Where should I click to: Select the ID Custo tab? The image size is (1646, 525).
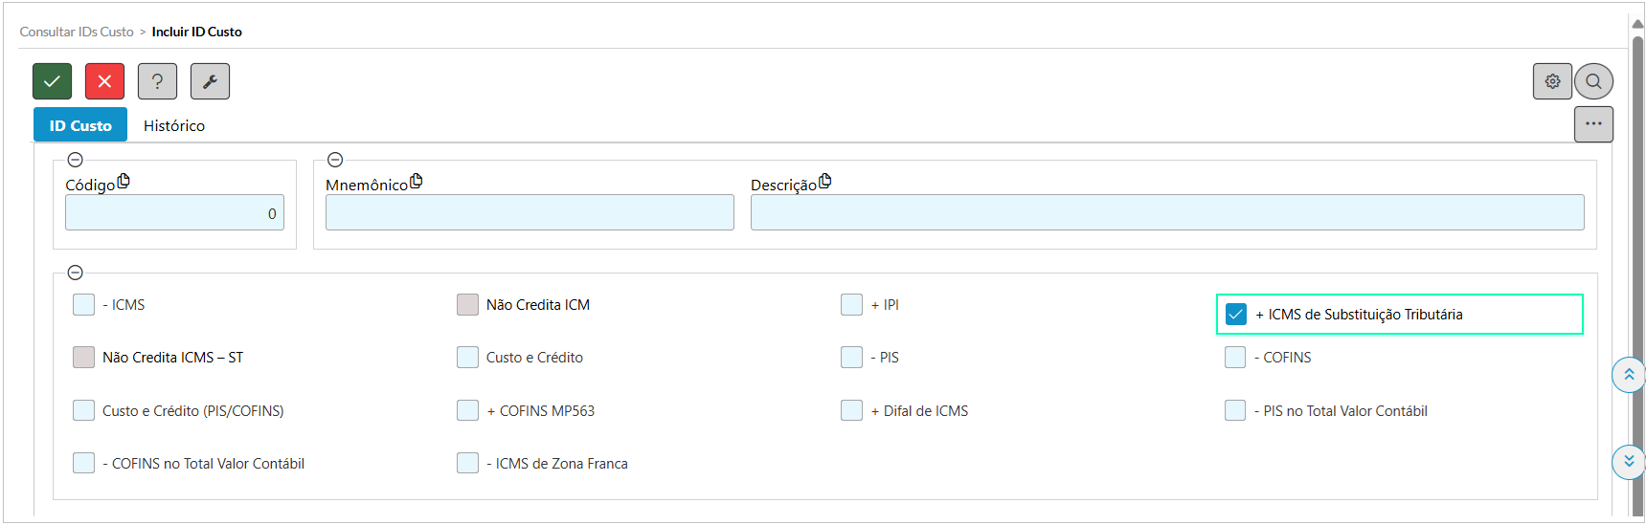coord(80,125)
